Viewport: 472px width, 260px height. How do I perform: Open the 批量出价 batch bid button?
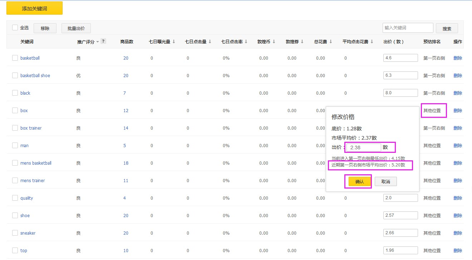click(x=76, y=28)
